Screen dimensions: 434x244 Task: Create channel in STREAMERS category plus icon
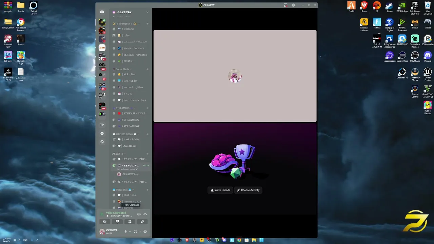coord(147,108)
